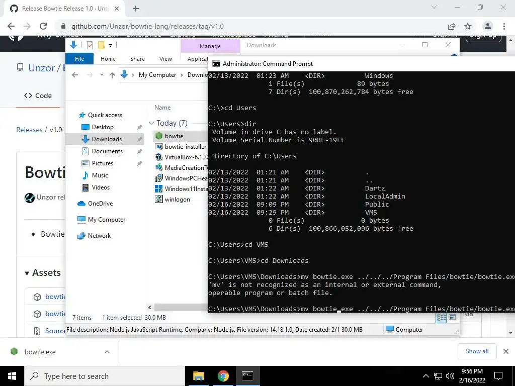Select the Windows11Installation file
515x386 pixels.
click(x=181, y=189)
